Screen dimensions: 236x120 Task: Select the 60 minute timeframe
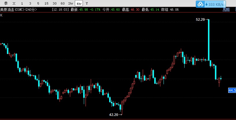(x=63, y=3)
